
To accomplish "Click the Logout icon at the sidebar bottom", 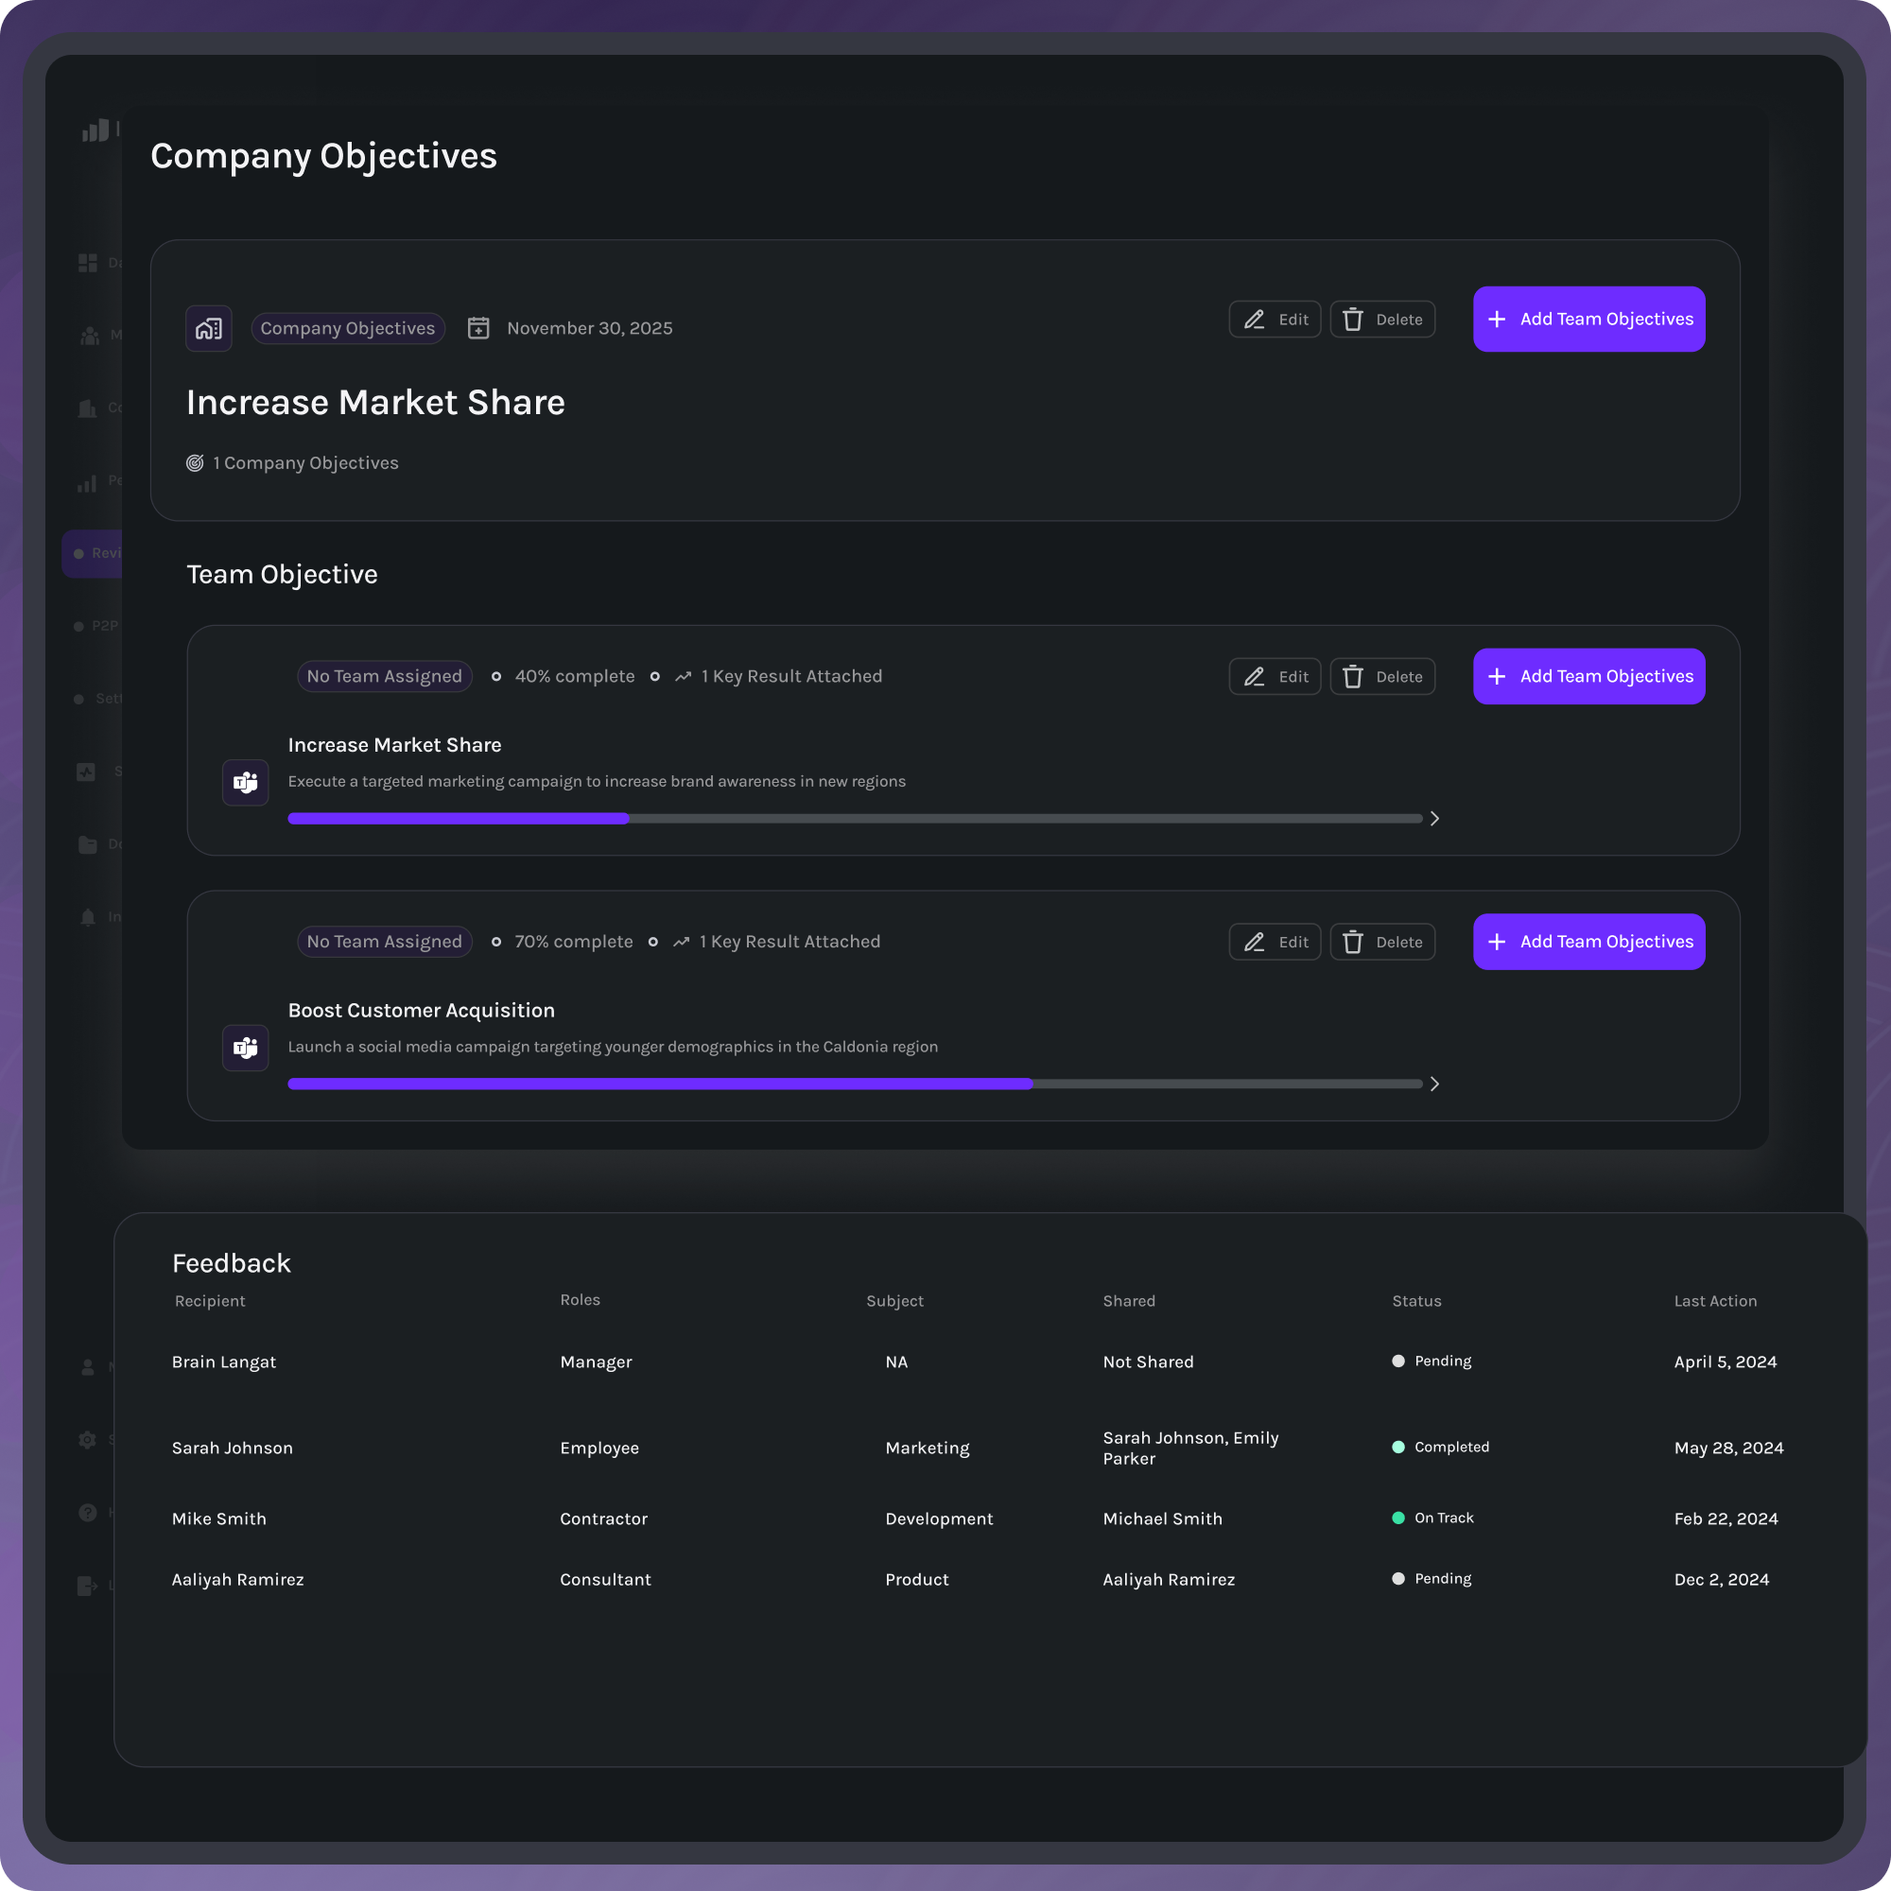I will pyautogui.click(x=86, y=1585).
